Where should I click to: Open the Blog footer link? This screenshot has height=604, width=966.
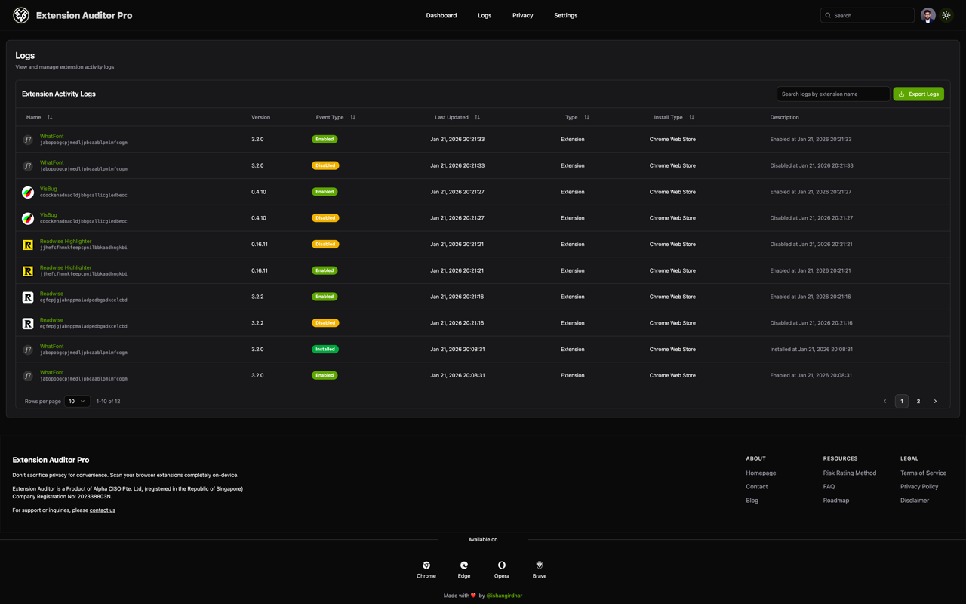[x=752, y=501]
